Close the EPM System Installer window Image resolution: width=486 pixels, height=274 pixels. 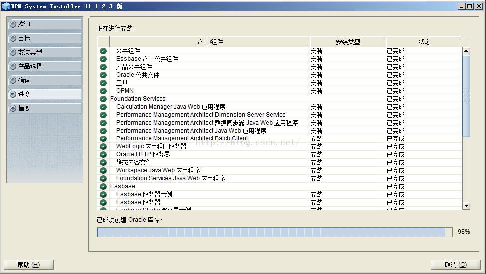tap(478, 6)
